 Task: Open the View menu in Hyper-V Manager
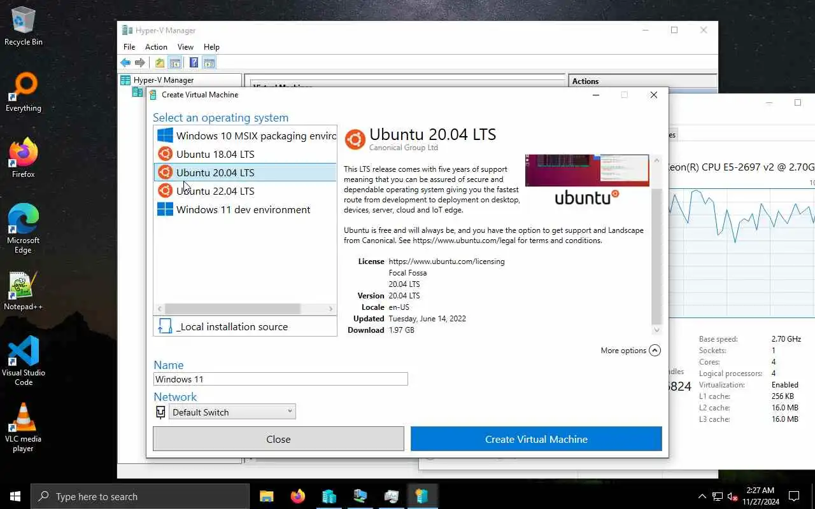click(x=185, y=47)
